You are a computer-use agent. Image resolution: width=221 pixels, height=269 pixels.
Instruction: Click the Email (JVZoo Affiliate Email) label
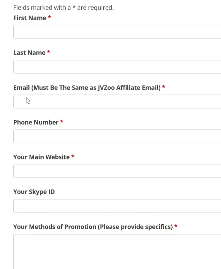87,88
